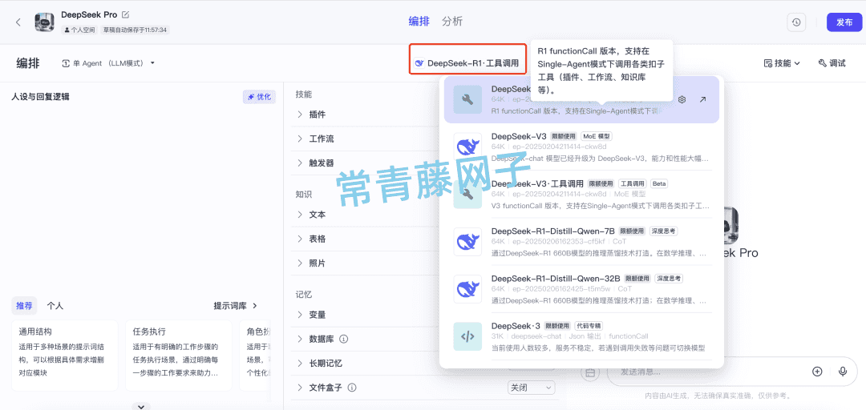Click the DeepSeek-V3 whale logo icon
The height and width of the screenshot is (410, 866).
click(467, 147)
